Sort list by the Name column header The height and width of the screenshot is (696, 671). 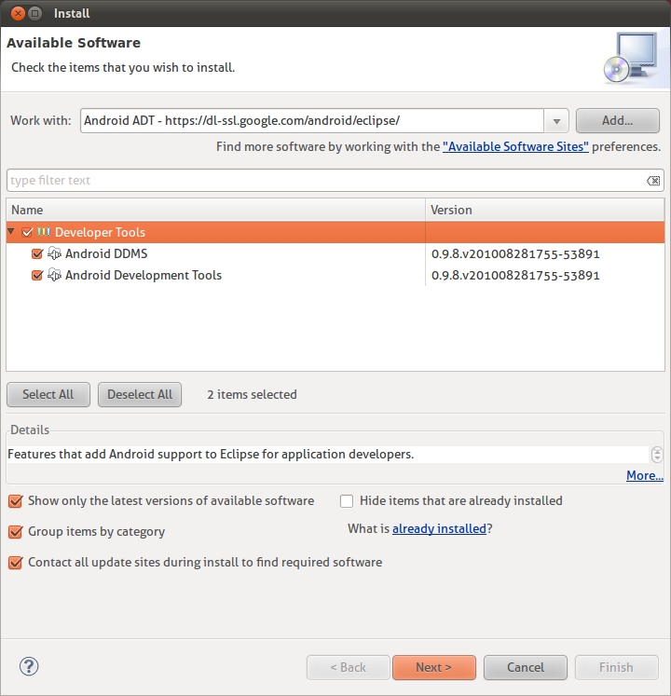pos(216,210)
